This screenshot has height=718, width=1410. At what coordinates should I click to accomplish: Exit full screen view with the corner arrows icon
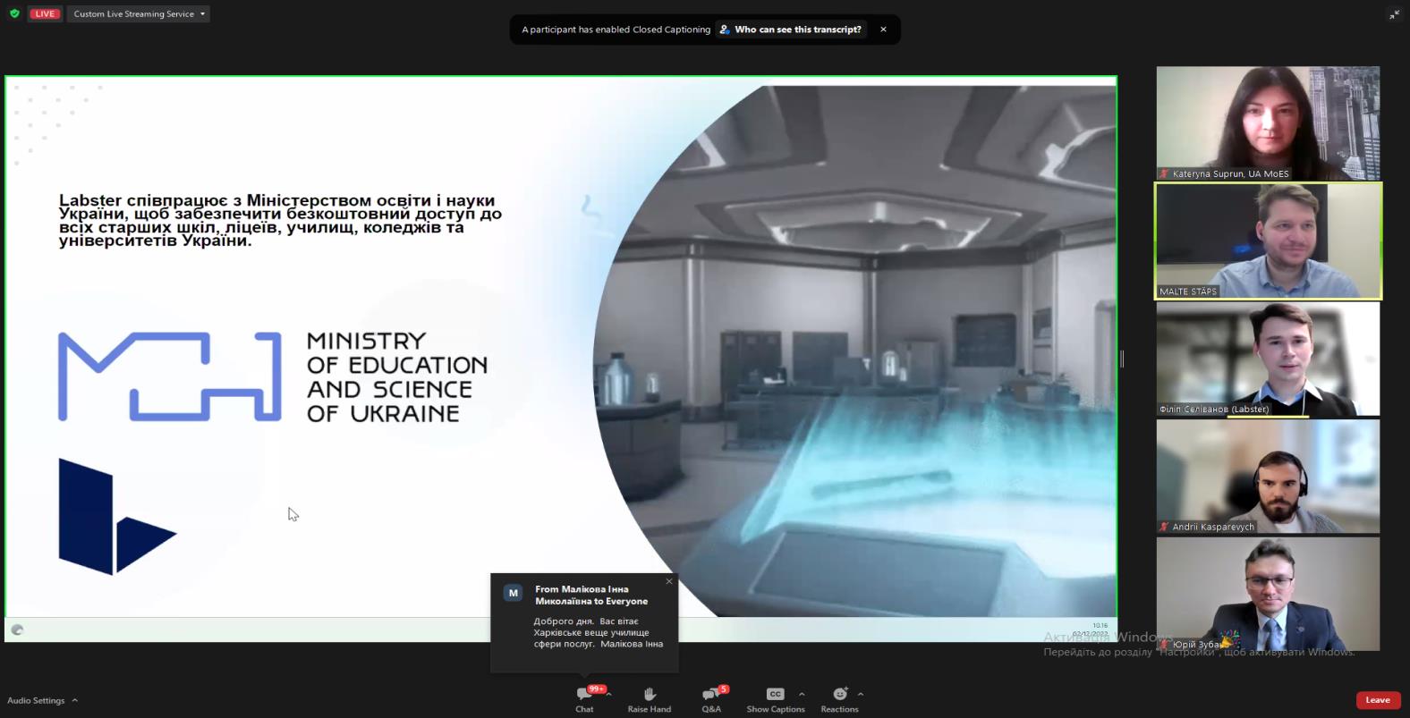pos(1394,14)
